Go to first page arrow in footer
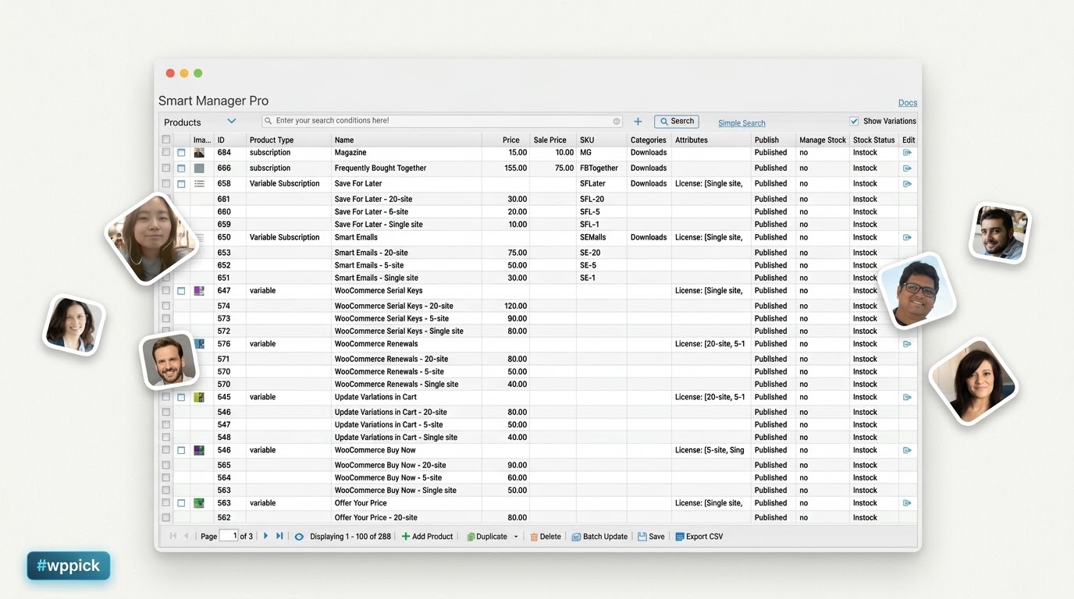 point(173,536)
